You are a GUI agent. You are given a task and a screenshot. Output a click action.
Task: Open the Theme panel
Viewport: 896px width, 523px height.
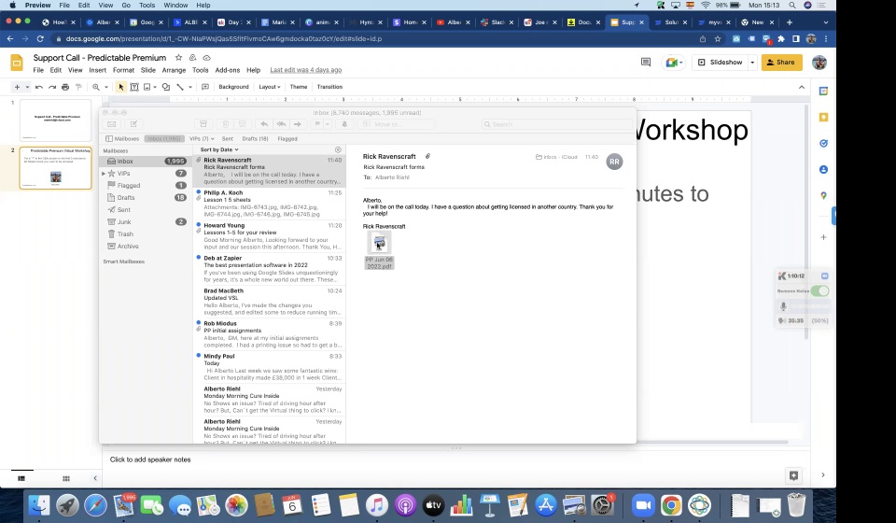coord(299,87)
